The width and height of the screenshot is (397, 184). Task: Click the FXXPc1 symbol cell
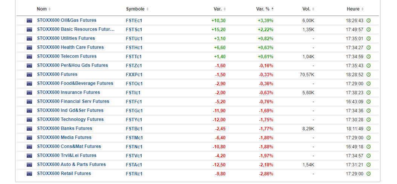(134, 75)
